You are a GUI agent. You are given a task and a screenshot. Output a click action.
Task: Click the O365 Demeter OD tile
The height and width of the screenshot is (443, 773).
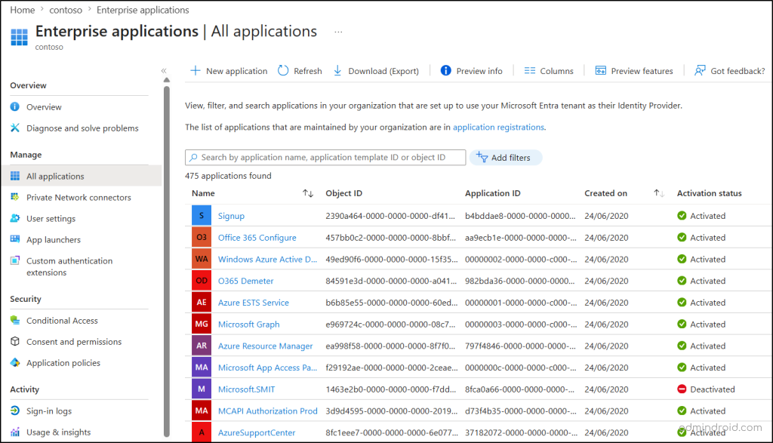tap(202, 281)
